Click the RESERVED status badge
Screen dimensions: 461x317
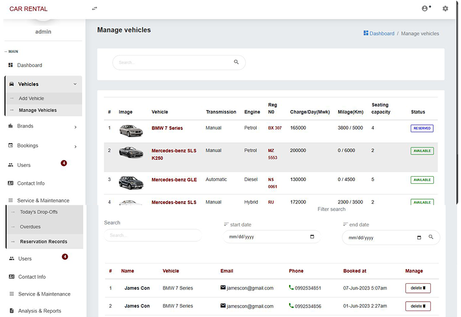[422, 128]
